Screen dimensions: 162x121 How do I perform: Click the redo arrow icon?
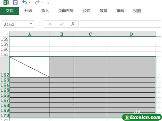pyautogui.click(x=37, y=2)
